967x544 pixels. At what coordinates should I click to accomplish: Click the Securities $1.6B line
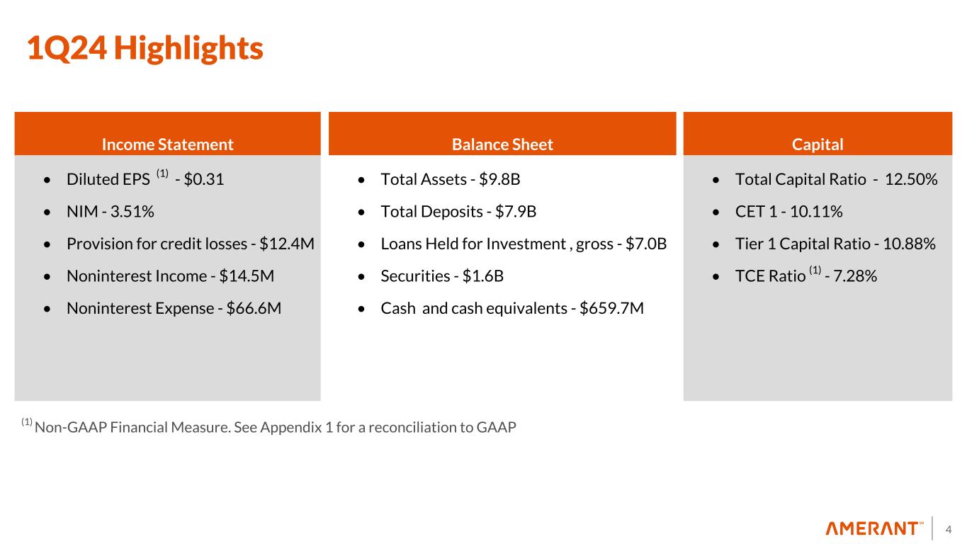442,276
